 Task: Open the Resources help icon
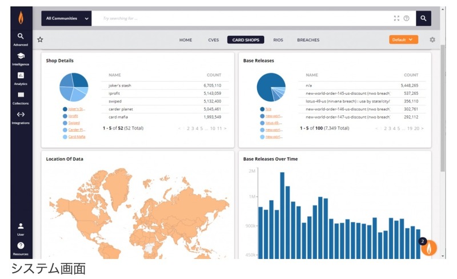coord(21,248)
